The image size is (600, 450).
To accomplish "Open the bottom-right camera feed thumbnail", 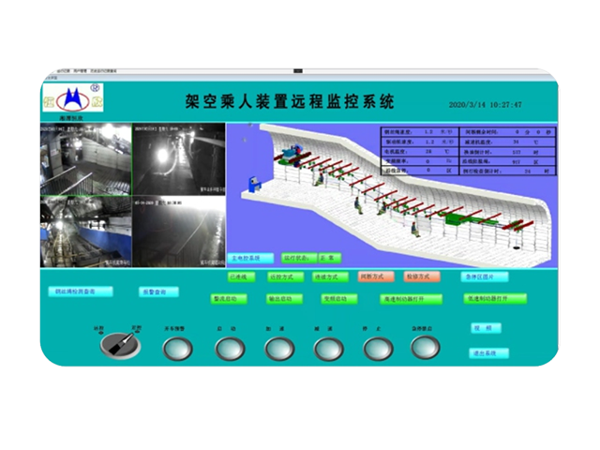I will (177, 231).
